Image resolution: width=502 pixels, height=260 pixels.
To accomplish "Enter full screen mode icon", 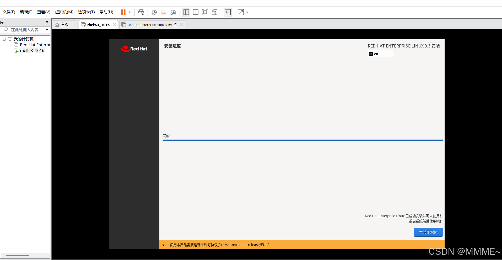I will coord(205,12).
